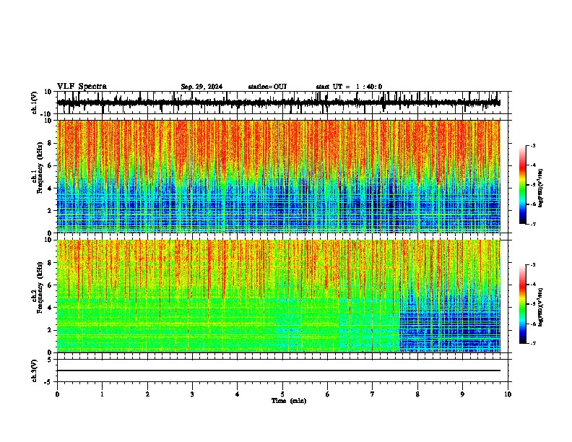Click the "Time (min)" axis title

289,401
